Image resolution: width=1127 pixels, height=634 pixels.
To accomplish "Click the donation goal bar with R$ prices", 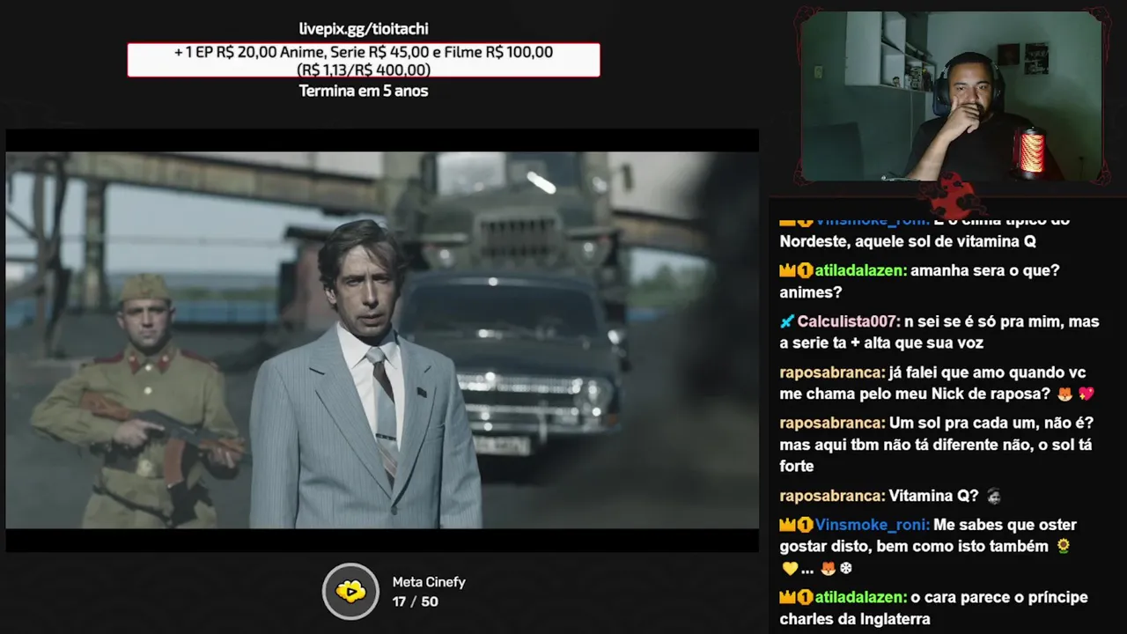I will pyautogui.click(x=364, y=60).
